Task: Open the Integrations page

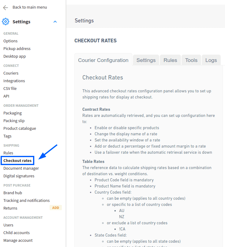Action: click(x=14, y=81)
